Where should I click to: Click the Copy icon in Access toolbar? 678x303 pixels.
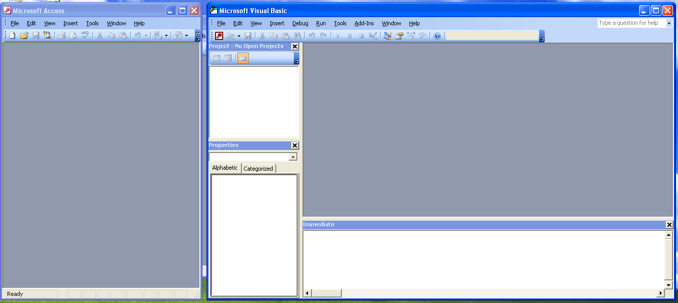[x=111, y=35]
